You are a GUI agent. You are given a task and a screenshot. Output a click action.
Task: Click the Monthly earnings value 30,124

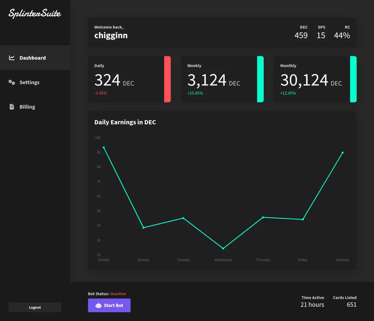tap(304, 80)
